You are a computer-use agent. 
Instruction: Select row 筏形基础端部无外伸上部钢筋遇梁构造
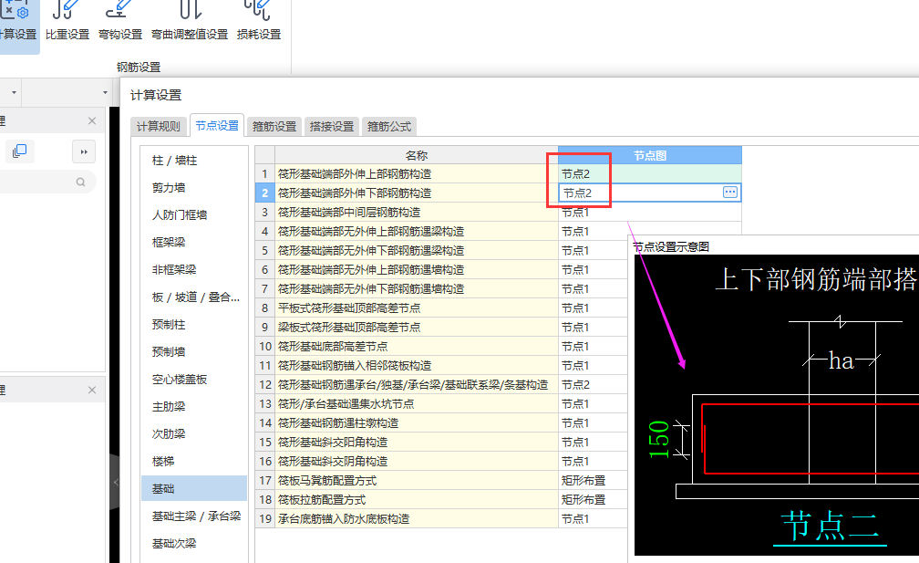click(x=416, y=232)
